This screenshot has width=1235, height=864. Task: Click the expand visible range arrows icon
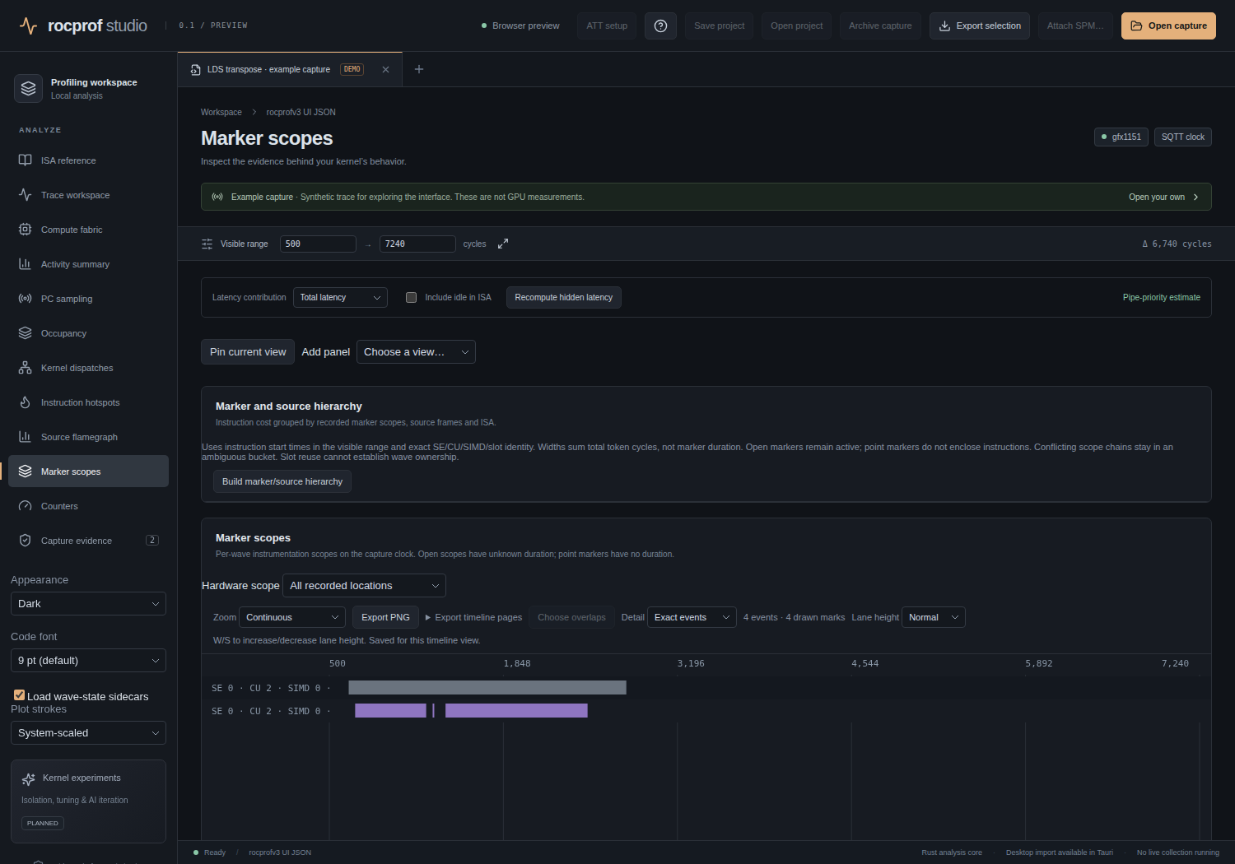click(503, 244)
